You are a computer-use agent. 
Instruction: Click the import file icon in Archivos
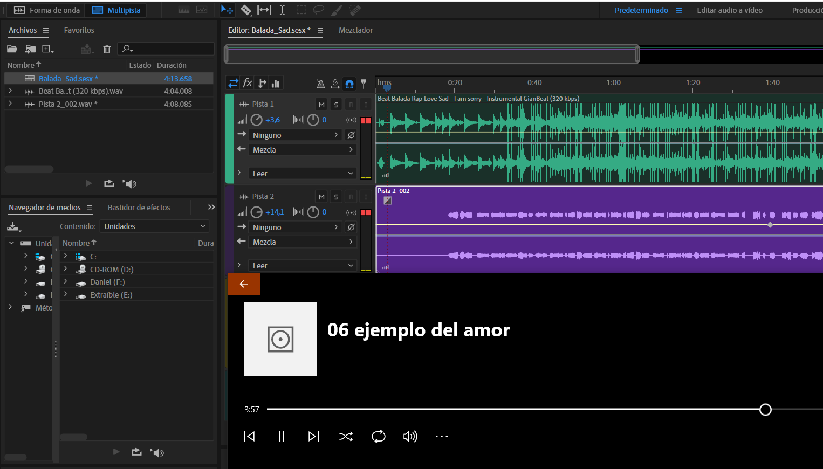coord(30,49)
